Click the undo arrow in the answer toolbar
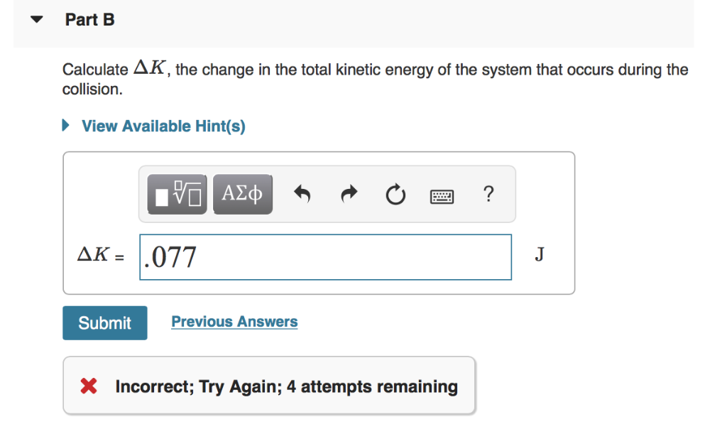 [x=302, y=193]
